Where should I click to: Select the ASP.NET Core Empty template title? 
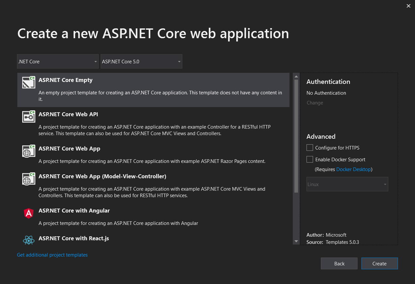65,80
